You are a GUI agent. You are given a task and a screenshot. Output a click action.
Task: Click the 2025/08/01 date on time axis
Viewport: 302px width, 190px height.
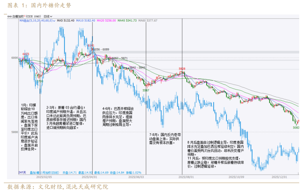point(186,177)
